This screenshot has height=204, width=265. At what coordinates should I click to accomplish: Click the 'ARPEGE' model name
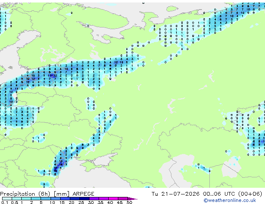pyautogui.click(x=83, y=194)
